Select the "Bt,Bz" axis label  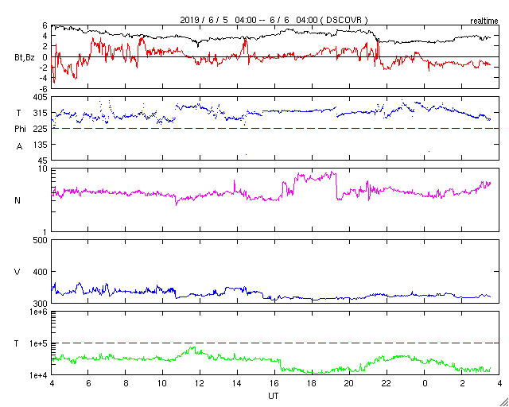coord(25,59)
